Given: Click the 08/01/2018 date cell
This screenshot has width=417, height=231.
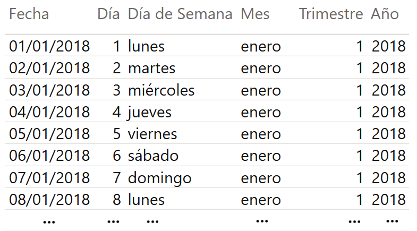Looking at the screenshot, I should pyautogui.click(x=49, y=200).
